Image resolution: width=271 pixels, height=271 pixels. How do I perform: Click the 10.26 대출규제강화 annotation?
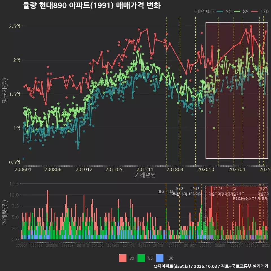tap(218, 191)
